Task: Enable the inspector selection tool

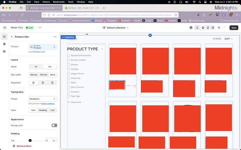Action: (x=197, y=28)
